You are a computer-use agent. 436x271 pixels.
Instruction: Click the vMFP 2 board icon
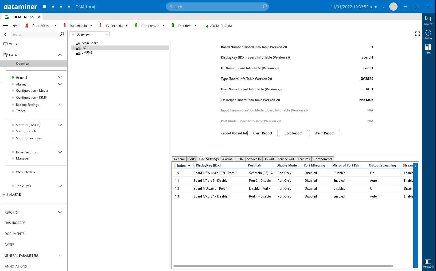[x=78, y=53]
